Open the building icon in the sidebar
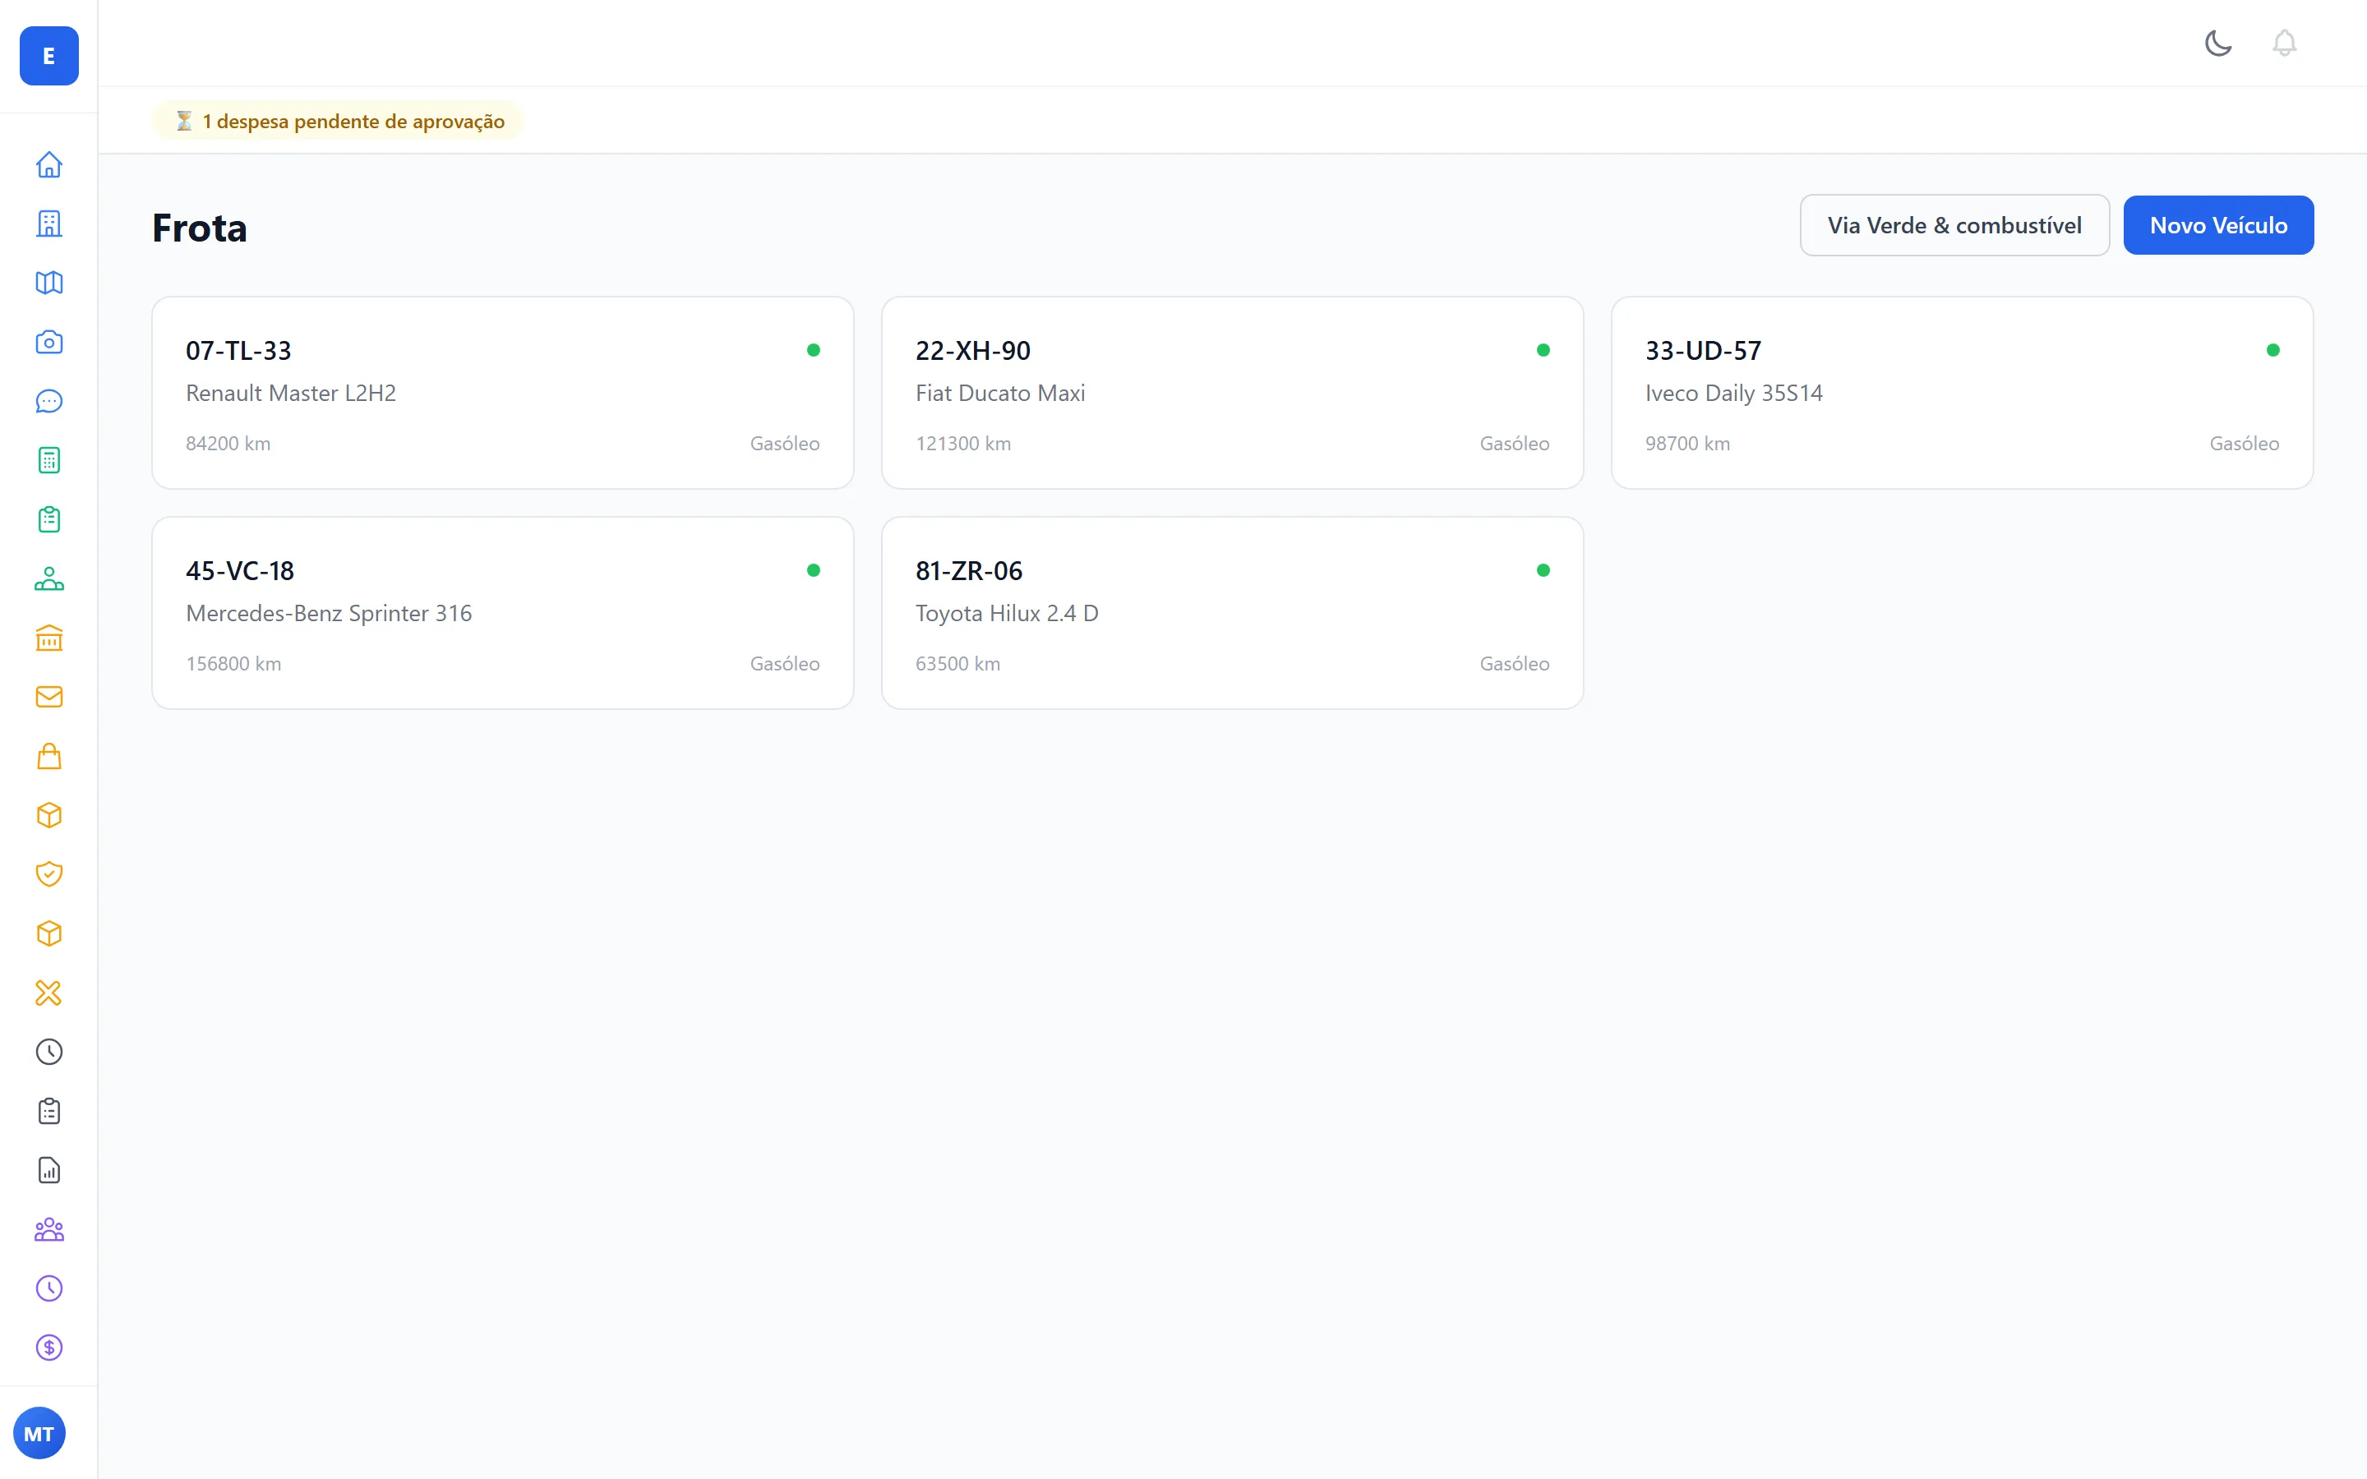 point(49,224)
